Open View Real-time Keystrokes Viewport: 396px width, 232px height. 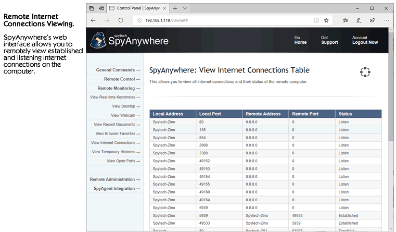pos(115,97)
